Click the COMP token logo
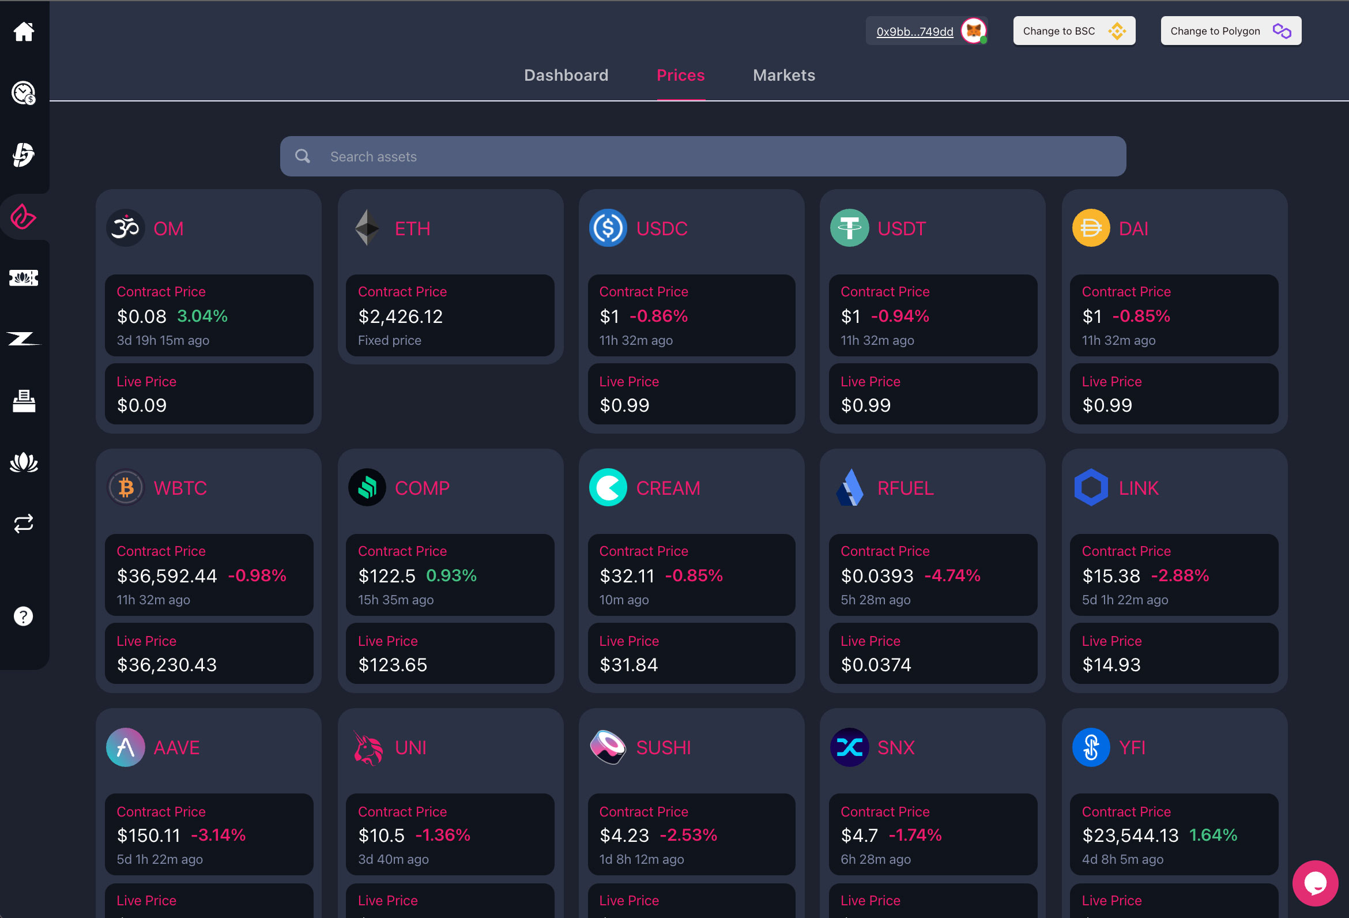The image size is (1349, 918). tap(367, 487)
